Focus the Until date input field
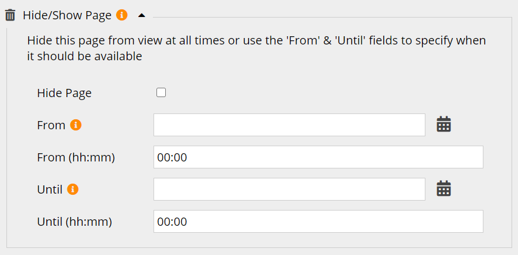Viewport: 518px width, 255px height. pyautogui.click(x=289, y=189)
